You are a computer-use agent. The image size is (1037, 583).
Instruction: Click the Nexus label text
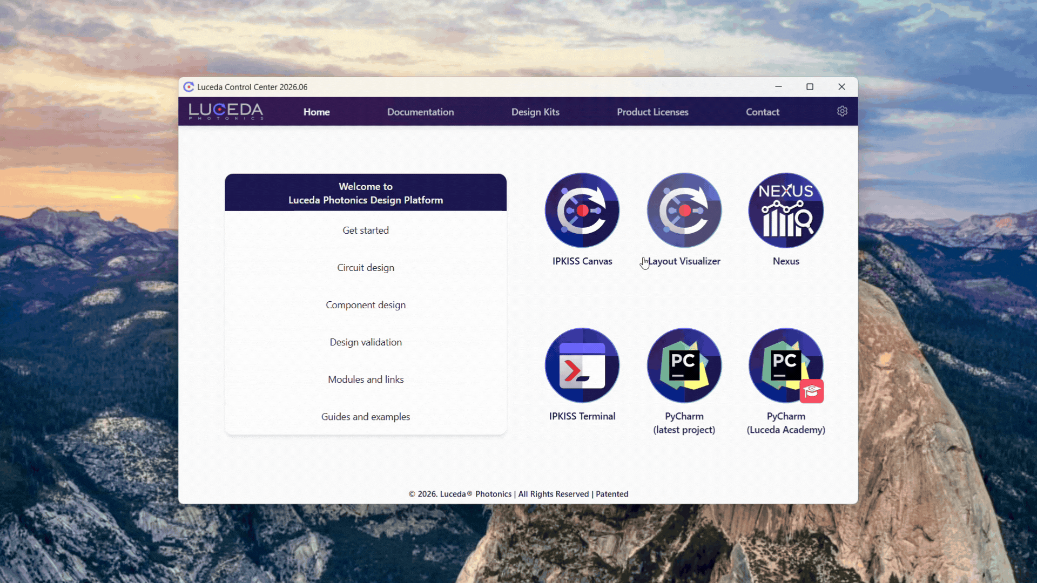786,261
